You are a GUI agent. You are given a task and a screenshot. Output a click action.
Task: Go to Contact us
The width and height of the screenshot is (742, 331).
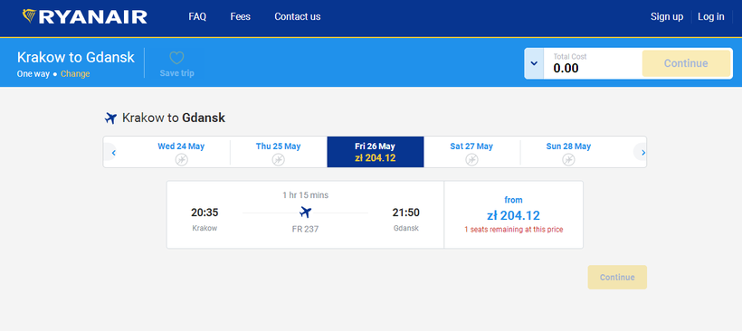pos(297,16)
